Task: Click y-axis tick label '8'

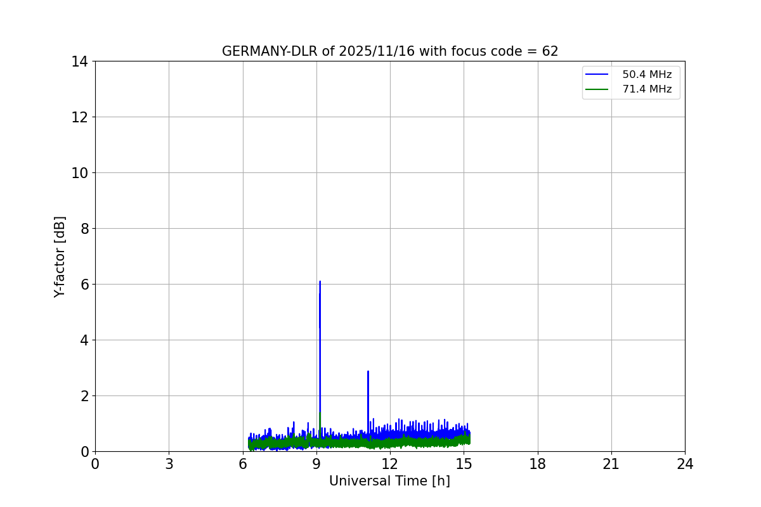Action: point(84,229)
